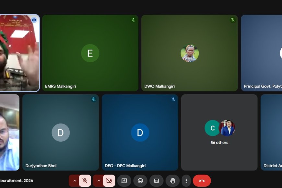
Task: Turn on the camera
Action: pos(109,181)
